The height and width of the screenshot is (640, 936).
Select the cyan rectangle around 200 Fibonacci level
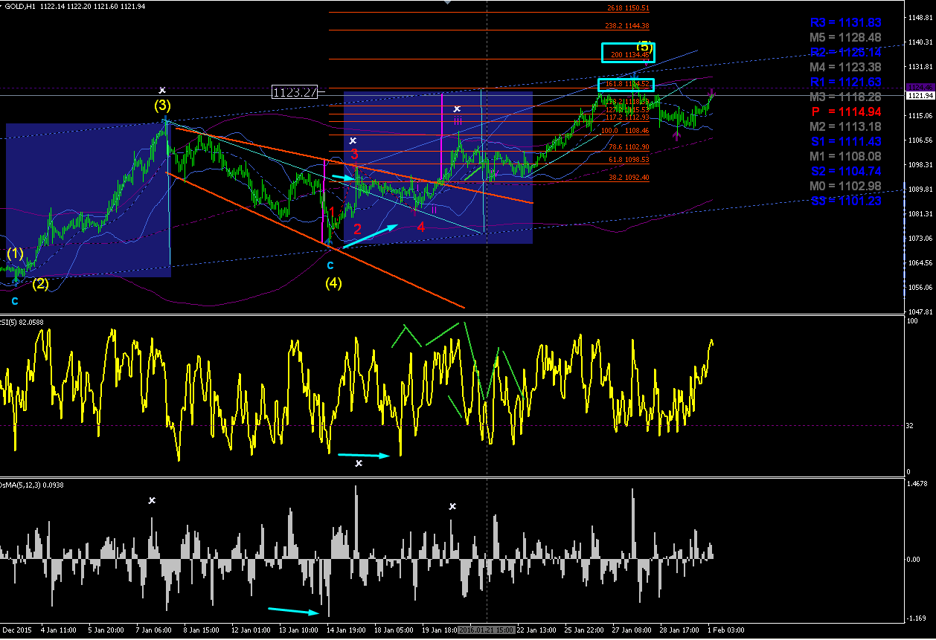[627, 52]
